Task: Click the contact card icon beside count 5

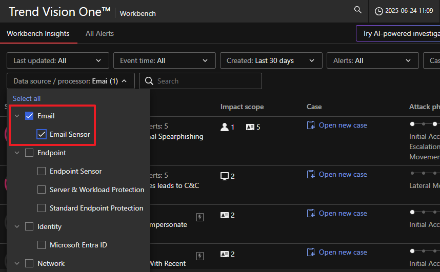Action: click(250, 127)
